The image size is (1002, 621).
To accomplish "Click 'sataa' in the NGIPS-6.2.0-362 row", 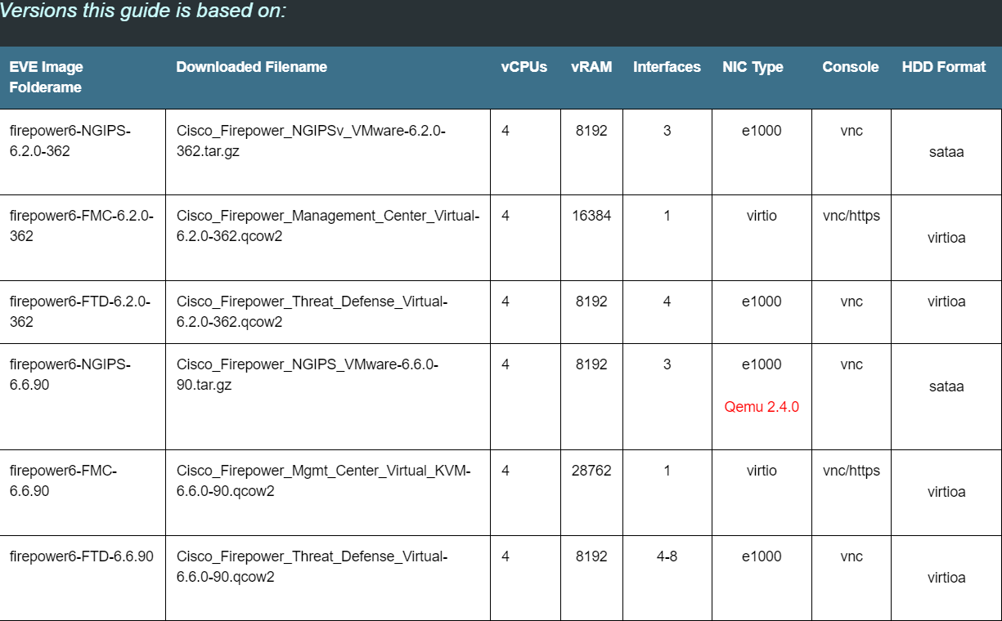I will (x=946, y=152).
